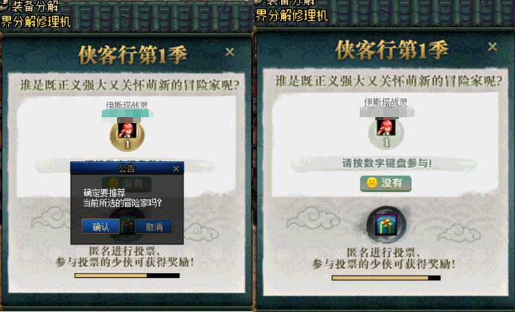This screenshot has height=312, width=515.
Task: Click the 没有 button in the right panel
Action: click(386, 183)
